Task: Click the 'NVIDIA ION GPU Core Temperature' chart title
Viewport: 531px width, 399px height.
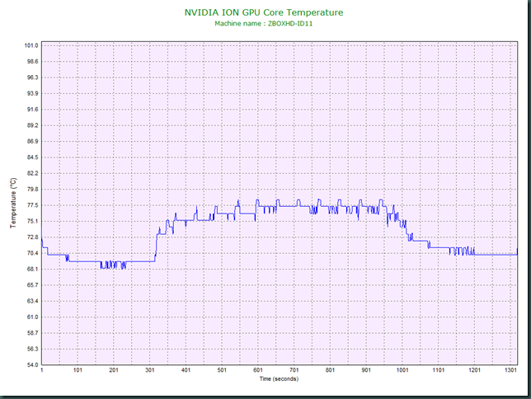Action: click(264, 12)
